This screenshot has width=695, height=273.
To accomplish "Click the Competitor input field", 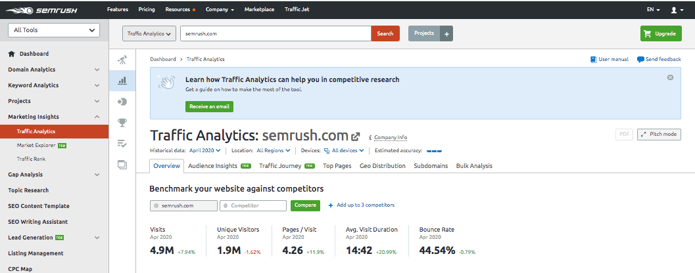I will (x=253, y=206).
